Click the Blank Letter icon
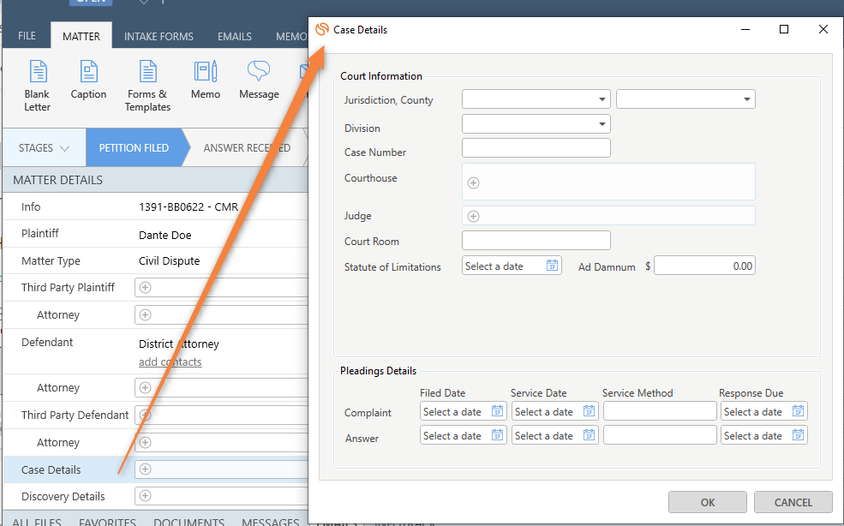The image size is (844, 526). pyautogui.click(x=37, y=73)
